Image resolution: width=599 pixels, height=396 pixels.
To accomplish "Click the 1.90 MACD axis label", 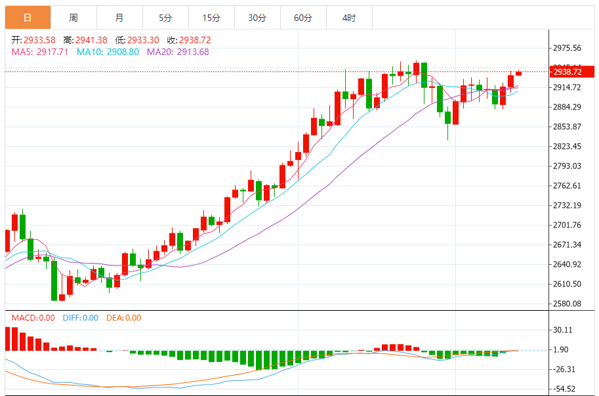I will pos(561,350).
